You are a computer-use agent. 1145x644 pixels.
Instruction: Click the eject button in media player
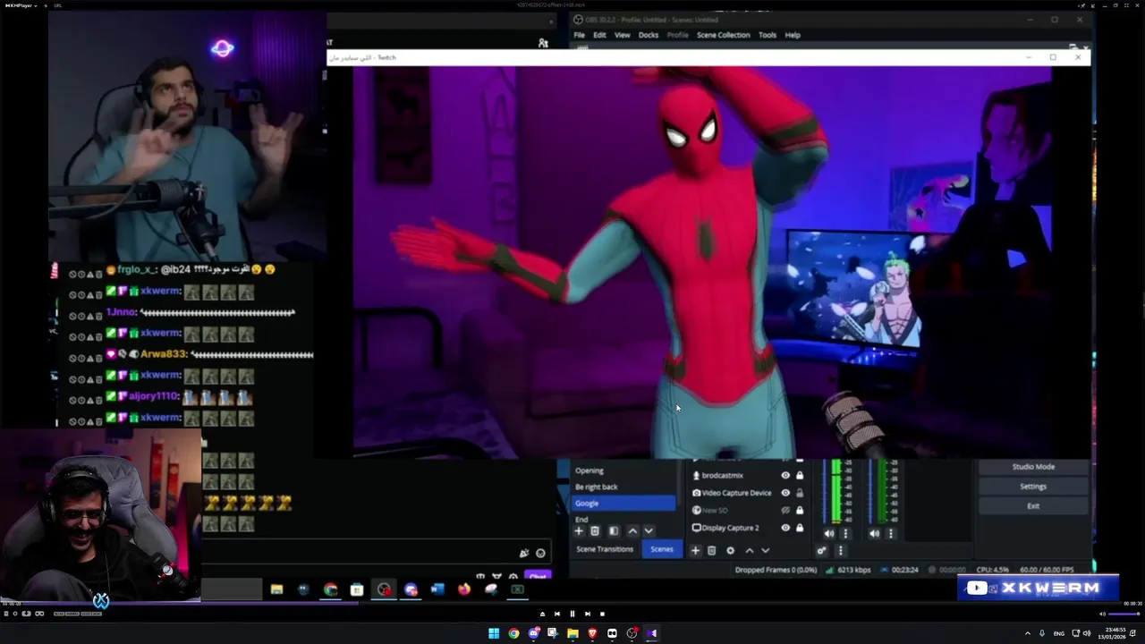(x=541, y=614)
